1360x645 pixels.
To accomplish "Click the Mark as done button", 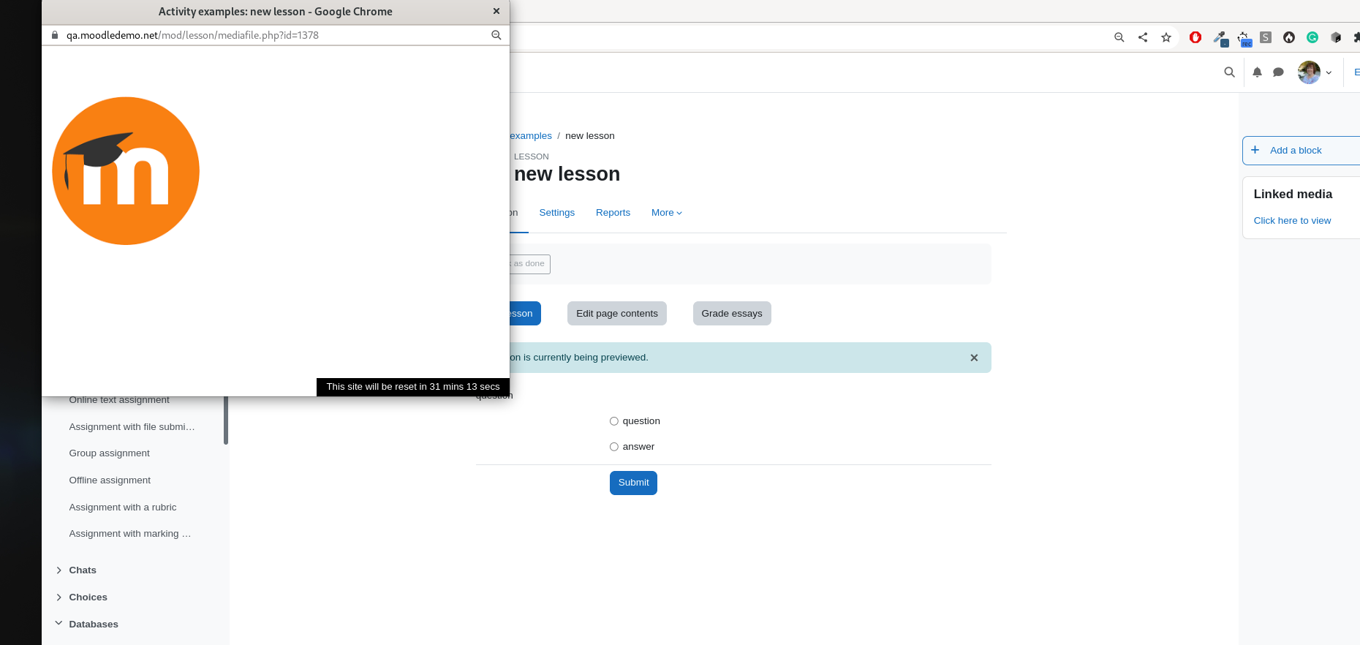I will point(530,264).
